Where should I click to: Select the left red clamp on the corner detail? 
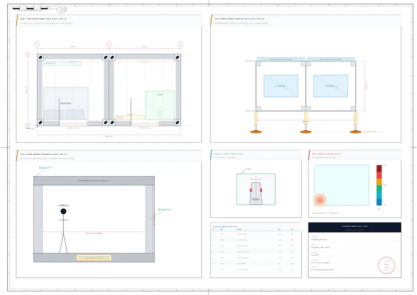(x=251, y=190)
